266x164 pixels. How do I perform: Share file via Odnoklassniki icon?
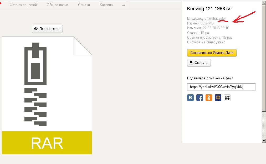(209, 98)
